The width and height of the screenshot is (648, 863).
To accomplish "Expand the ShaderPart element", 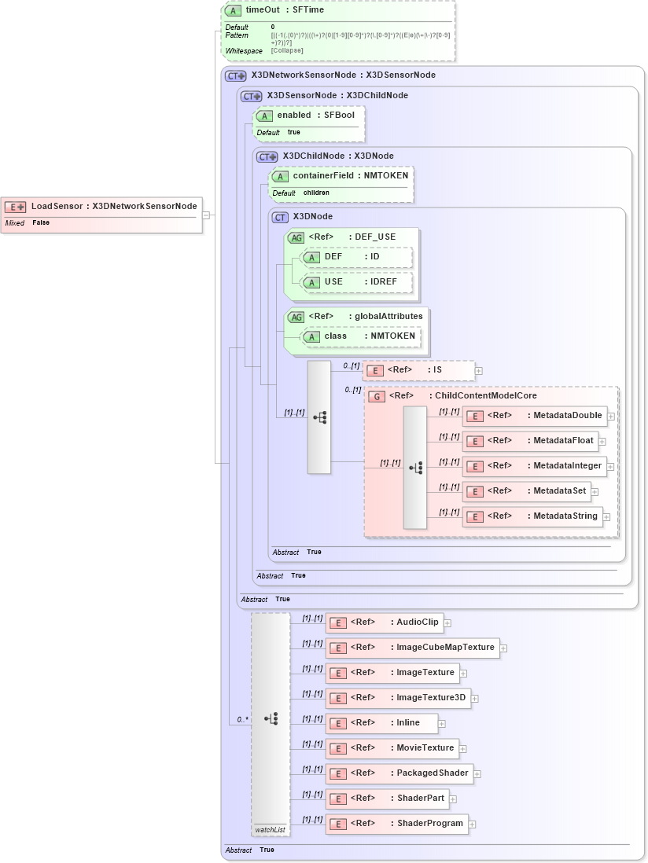I will tap(452, 799).
